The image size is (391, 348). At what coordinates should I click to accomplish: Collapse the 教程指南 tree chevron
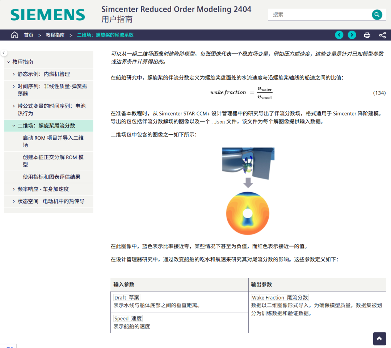(x=8, y=62)
